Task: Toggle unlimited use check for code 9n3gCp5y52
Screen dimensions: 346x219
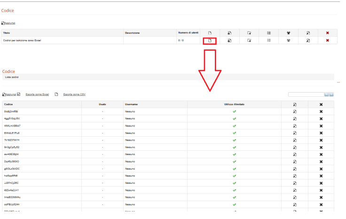Action: 234,147
